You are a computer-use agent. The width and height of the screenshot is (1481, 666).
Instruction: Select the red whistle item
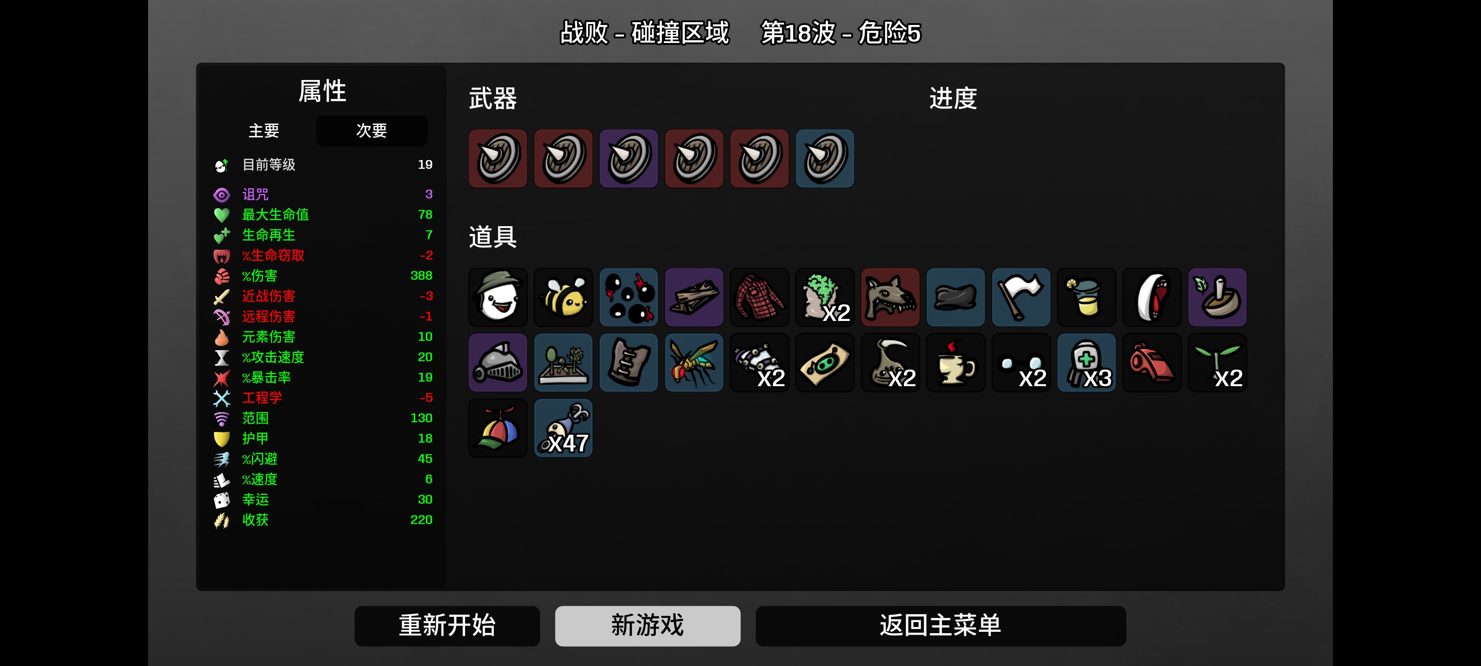click(1151, 363)
